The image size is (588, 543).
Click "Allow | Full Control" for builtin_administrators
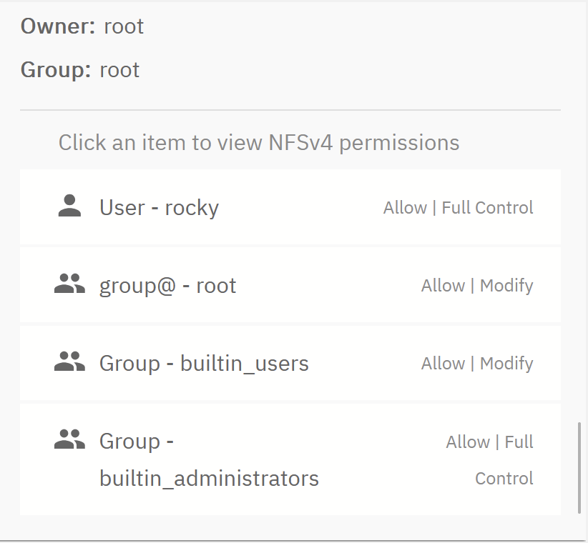[x=490, y=460]
